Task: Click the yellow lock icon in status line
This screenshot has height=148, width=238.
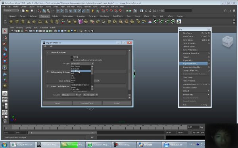Action: 93,11
